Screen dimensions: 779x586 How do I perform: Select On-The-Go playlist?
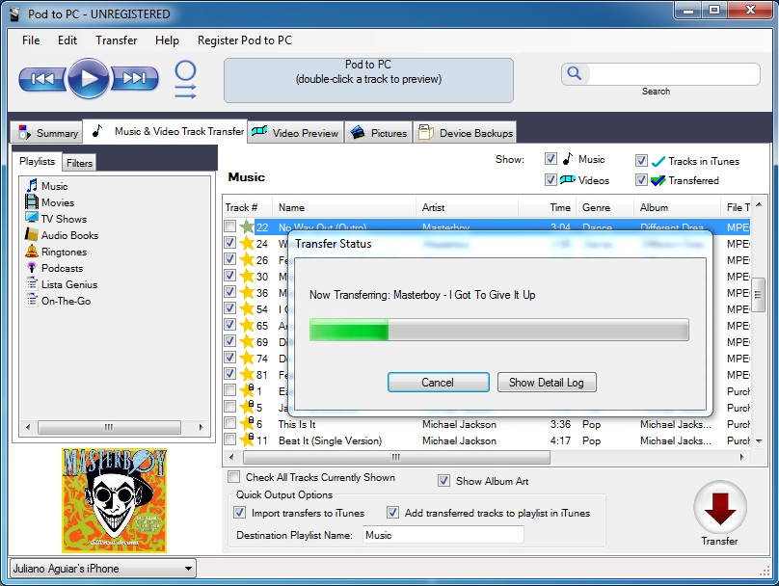point(58,301)
